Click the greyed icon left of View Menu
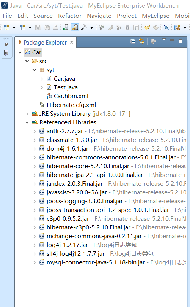Viewport: 190px width, 307px height. point(153,41)
